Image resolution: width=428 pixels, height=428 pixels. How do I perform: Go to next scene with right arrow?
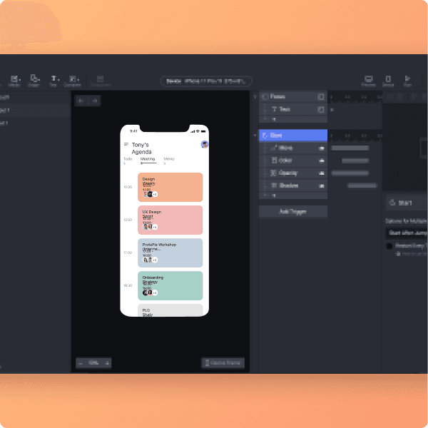(94, 101)
